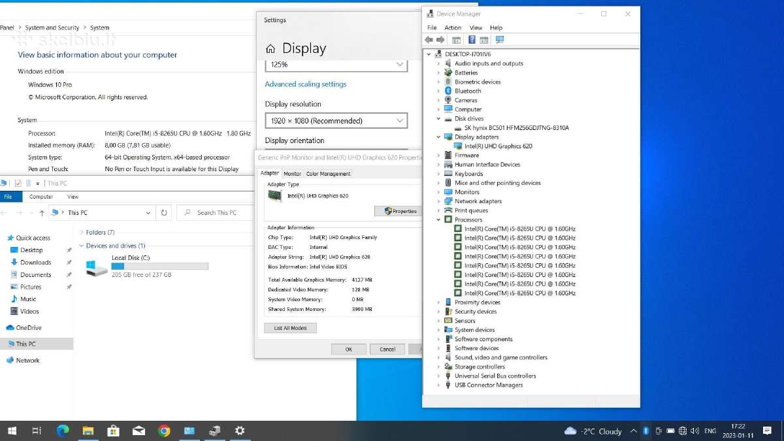
Task: Click the Back arrow in Device Manager toolbar
Action: [x=429, y=40]
